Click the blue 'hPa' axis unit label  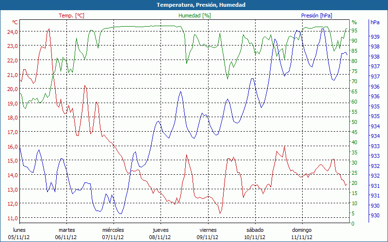pyautogui.click(x=375, y=22)
